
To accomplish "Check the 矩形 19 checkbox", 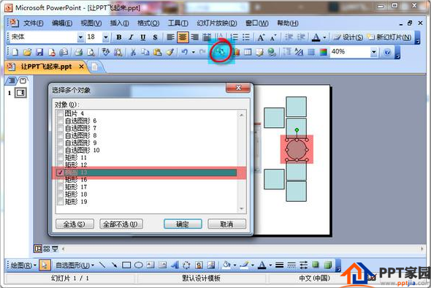I will pyautogui.click(x=60, y=202).
